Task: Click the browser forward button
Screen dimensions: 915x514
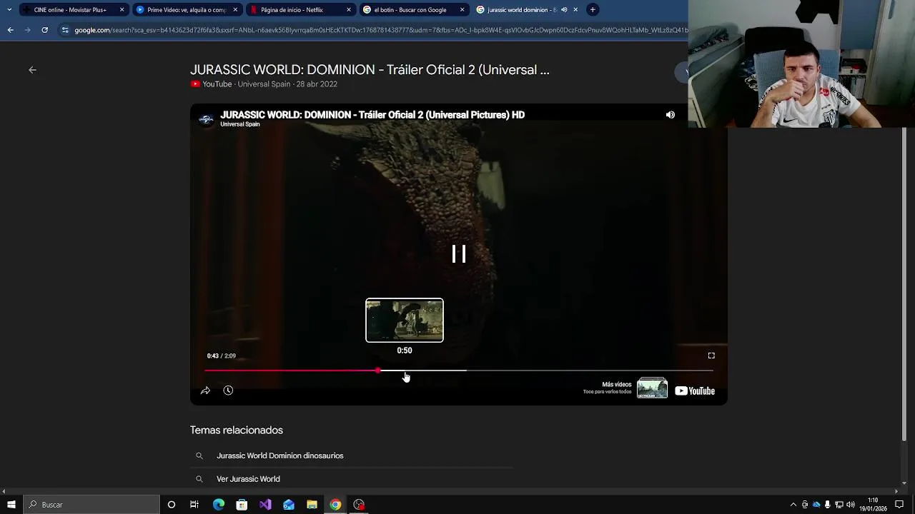Action: click(27, 30)
